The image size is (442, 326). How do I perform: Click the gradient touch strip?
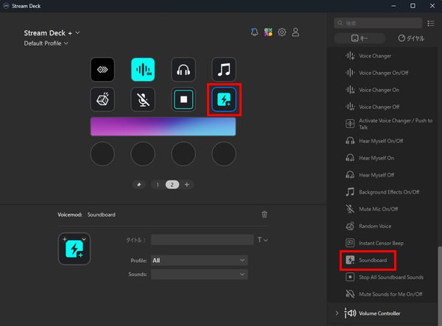click(163, 127)
